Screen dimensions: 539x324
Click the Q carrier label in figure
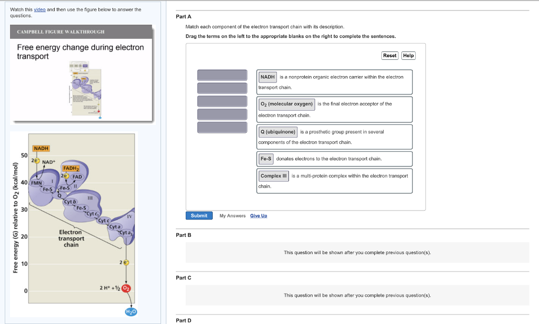pos(59,195)
